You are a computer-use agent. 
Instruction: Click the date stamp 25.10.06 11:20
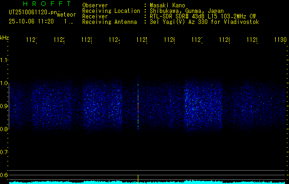pyautogui.click(x=31, y=21)
